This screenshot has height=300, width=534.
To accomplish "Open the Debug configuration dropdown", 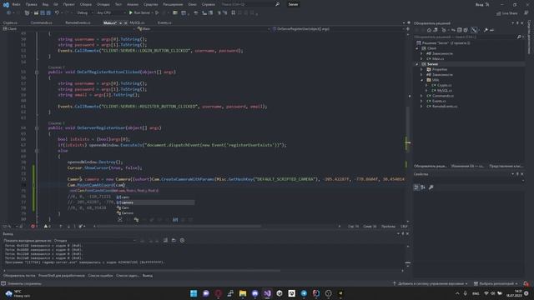I will click(84, 13).
